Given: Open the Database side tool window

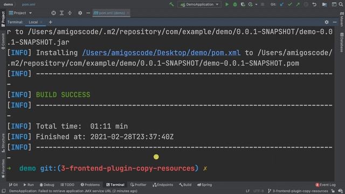Looking at the screenshot, I should coord(342,43).
